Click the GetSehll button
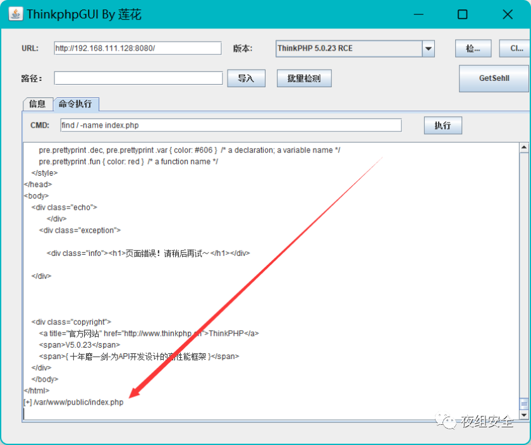531x445 pixels. 494,78
